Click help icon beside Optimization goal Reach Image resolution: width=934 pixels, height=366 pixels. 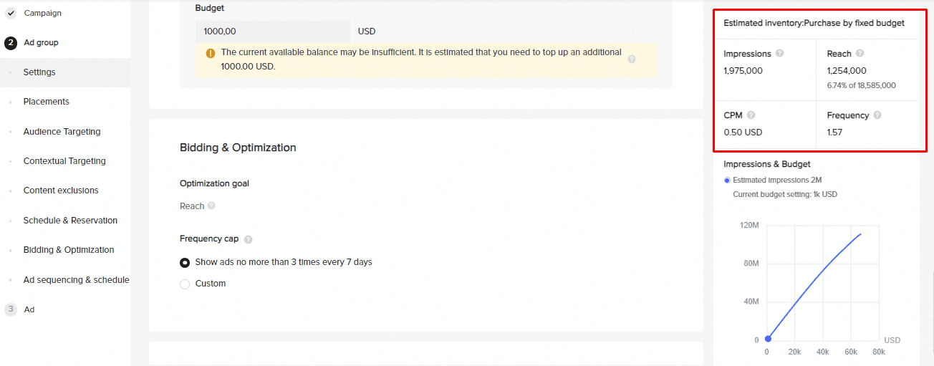[x=211, y=206]
